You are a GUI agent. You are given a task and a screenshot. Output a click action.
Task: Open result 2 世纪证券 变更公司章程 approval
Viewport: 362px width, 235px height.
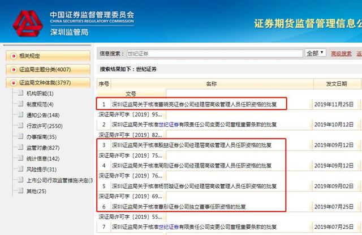click(195, 125)
